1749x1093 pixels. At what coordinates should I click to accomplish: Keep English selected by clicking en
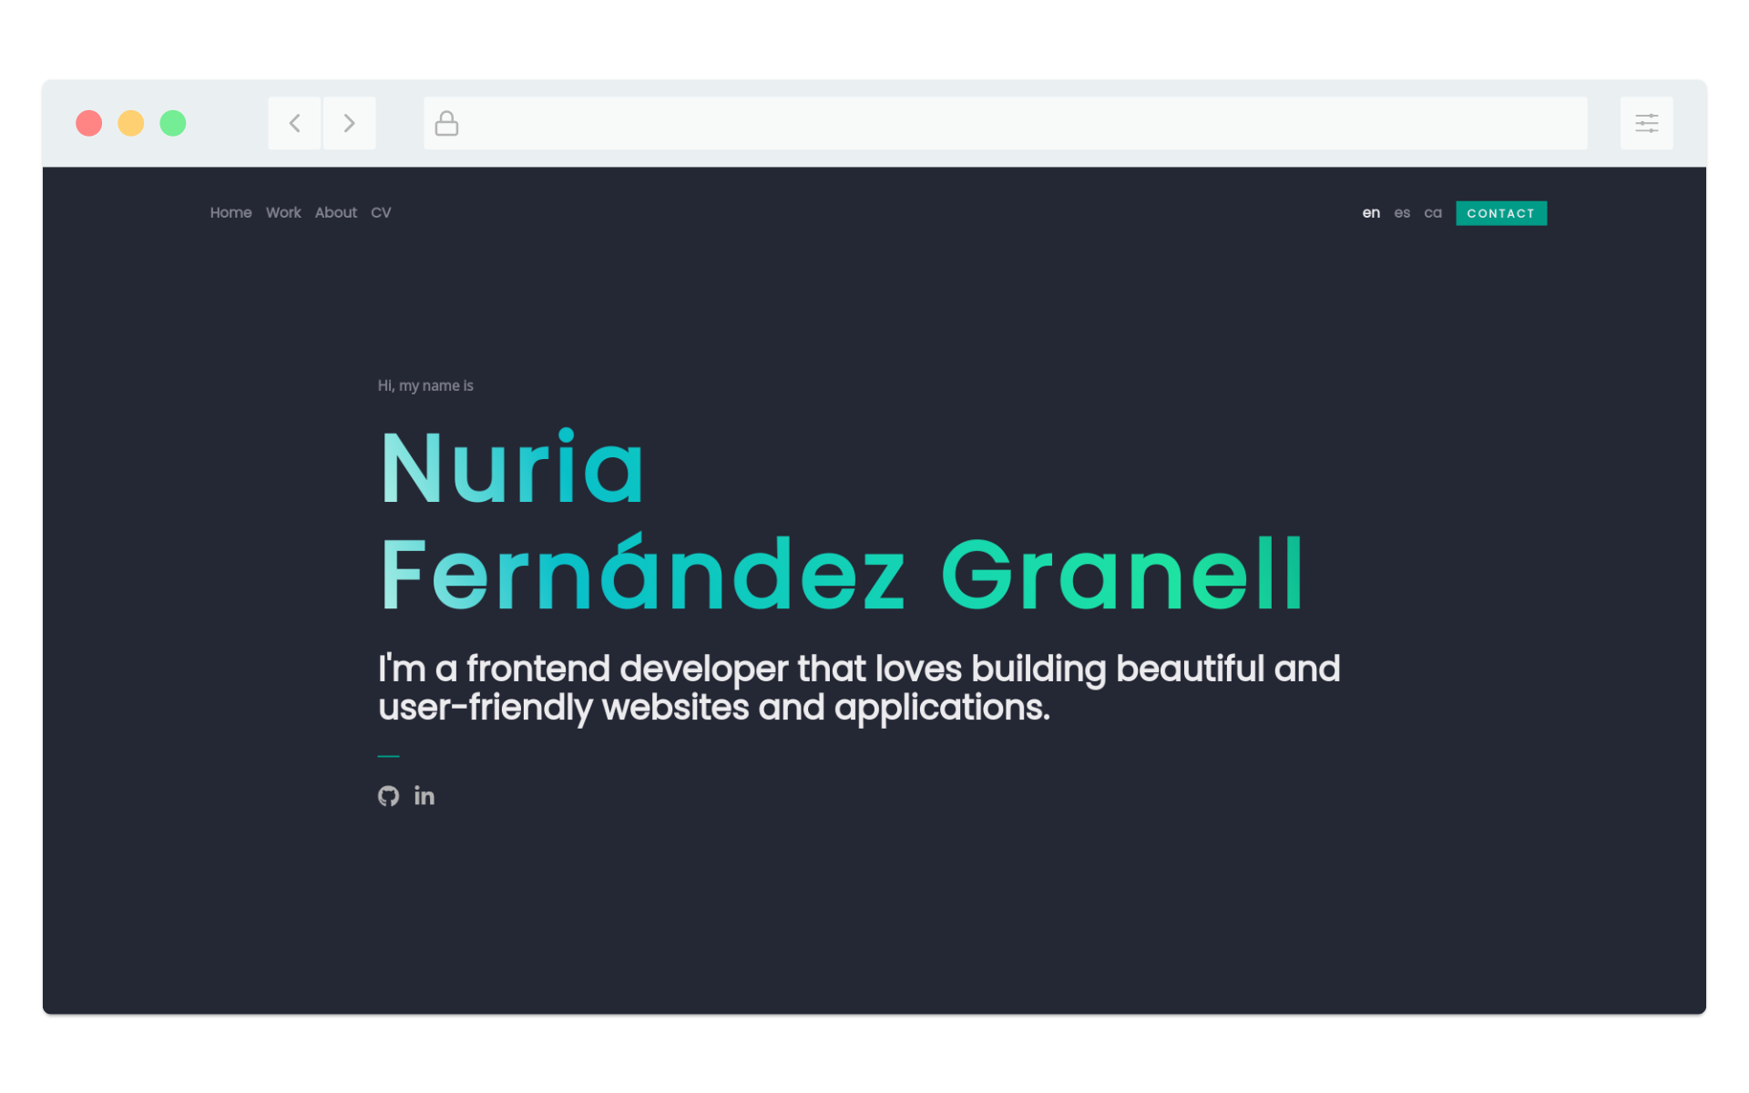1371,212
